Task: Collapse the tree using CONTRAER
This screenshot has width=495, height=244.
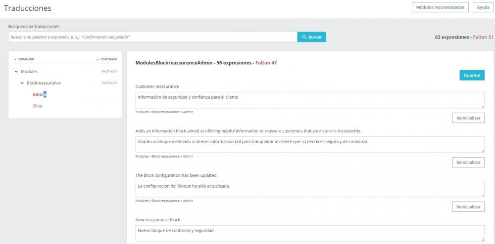Action: pos(106,59)
